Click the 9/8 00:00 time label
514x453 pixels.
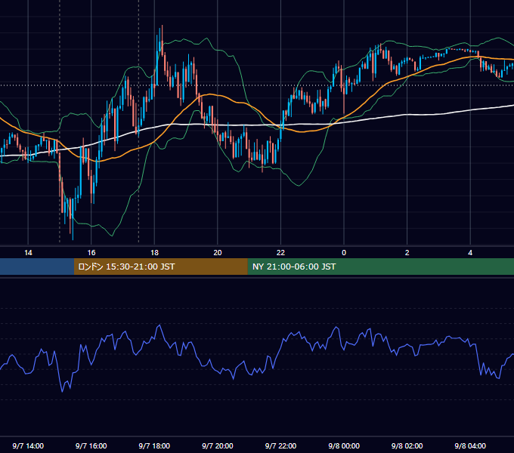point(344,446)
